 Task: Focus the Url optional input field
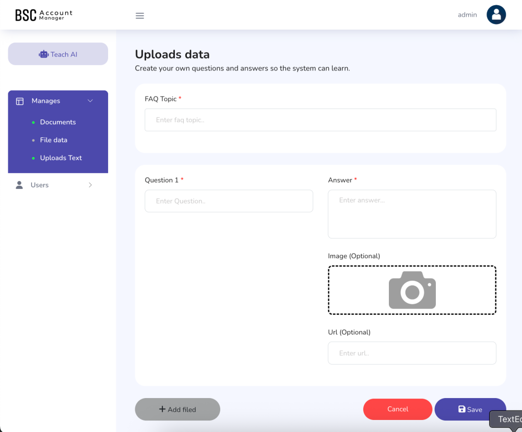pos(412,353)
